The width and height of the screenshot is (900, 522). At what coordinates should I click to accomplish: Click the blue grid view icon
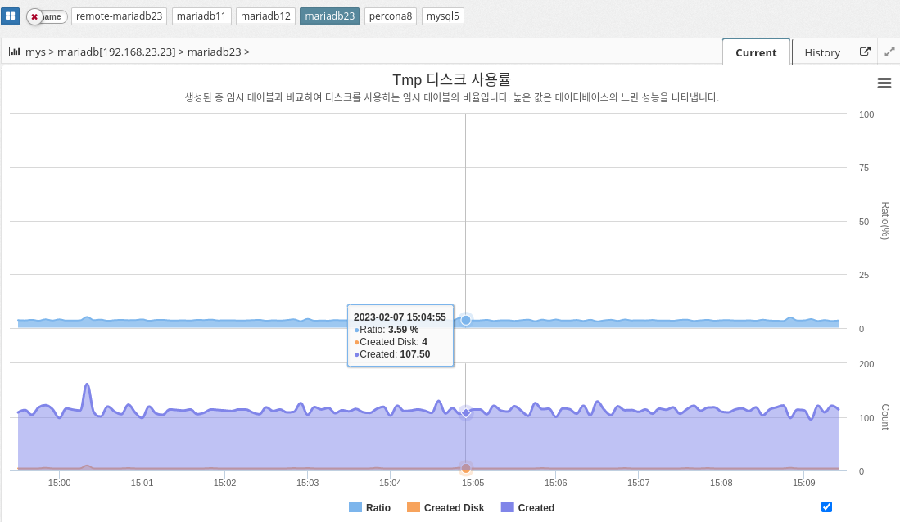coord(11,16)
